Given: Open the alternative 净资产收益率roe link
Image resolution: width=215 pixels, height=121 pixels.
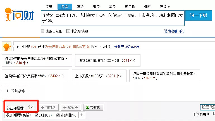Looking at the screenshot, I should tap(126, 46).
